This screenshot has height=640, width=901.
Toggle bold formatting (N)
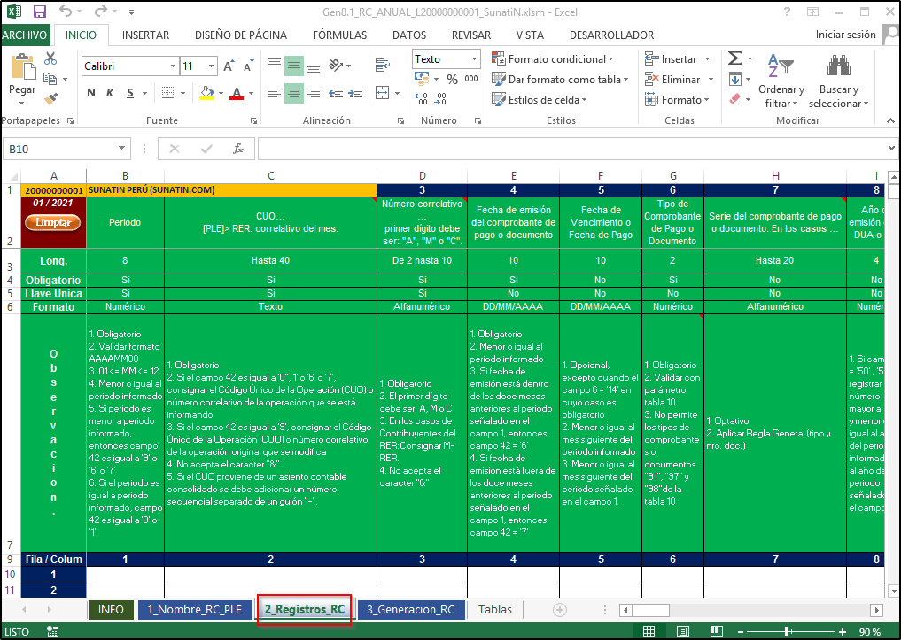pos(91,93)
